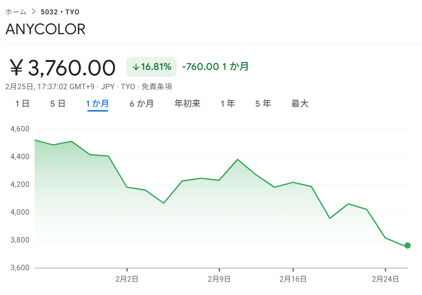Show the 5年 chart range
The image size is (422, 295).
pos(263,104)
